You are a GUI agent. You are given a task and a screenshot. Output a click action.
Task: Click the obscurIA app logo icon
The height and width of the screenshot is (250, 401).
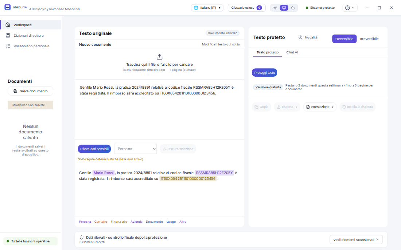click(x=7, y=7)
